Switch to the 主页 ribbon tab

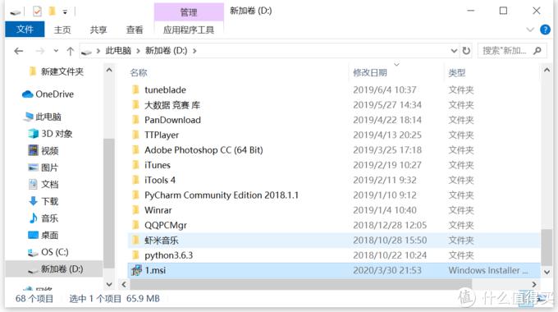pyautogui.click(x=62, y=30)
